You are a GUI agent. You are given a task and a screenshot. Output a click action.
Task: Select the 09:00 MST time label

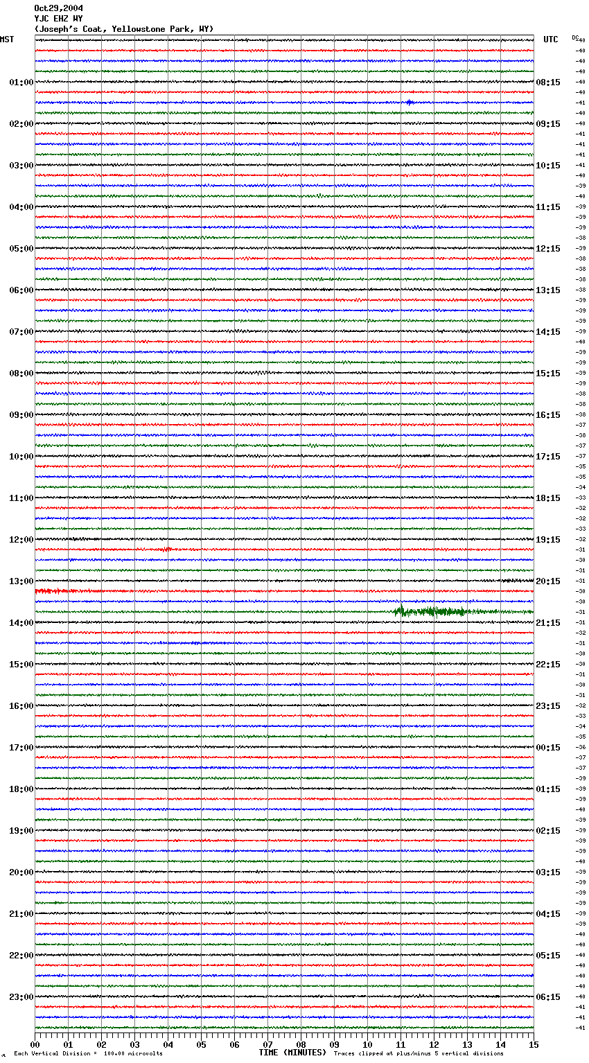pyautogui.click(x=21, y=415)
